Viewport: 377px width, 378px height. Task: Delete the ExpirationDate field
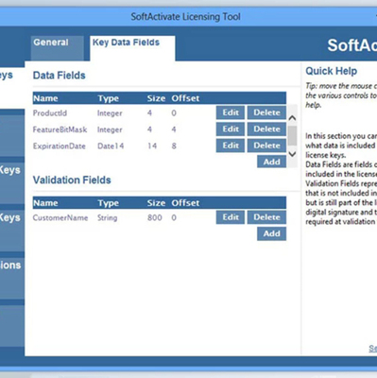[x=266, y=146]
